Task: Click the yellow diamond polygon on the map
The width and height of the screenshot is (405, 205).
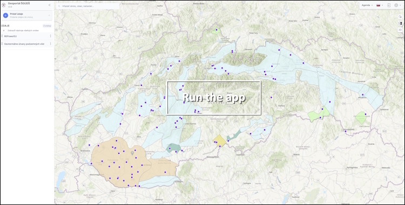Action: coord(220,141)
